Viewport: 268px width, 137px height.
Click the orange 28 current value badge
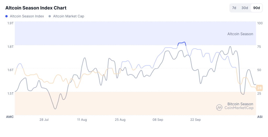click(259, 88)
